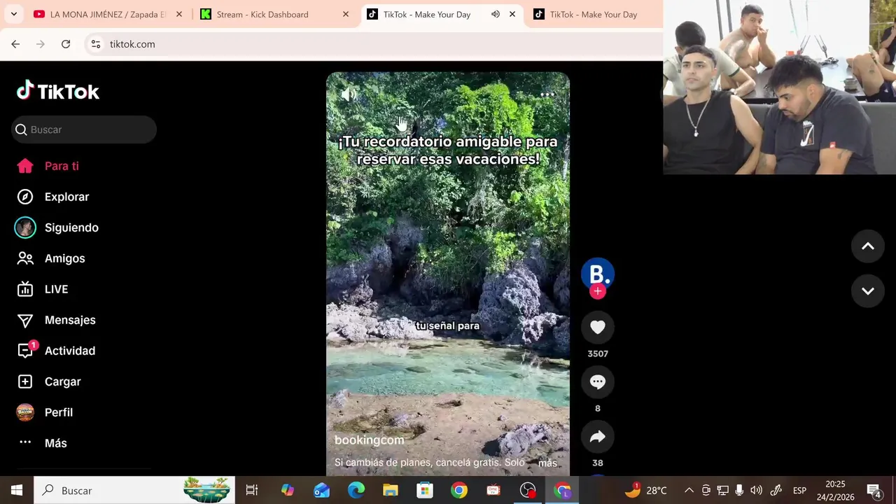Unmute the video with the speaker icon
Viewport: 896px width, 504px height.
tap(348, 94)
